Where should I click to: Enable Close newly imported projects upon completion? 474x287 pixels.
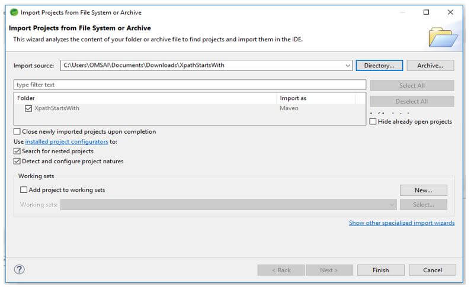point(17,131)
